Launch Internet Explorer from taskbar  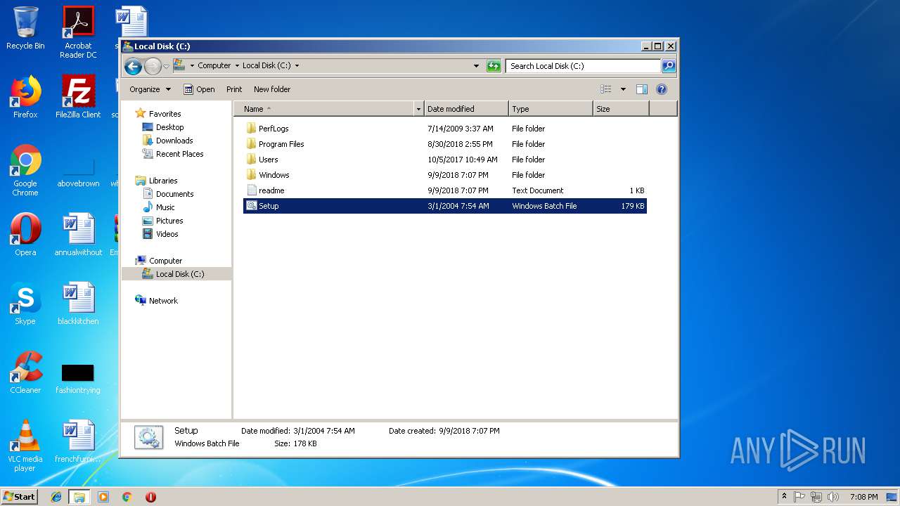[x=56, y=497]
